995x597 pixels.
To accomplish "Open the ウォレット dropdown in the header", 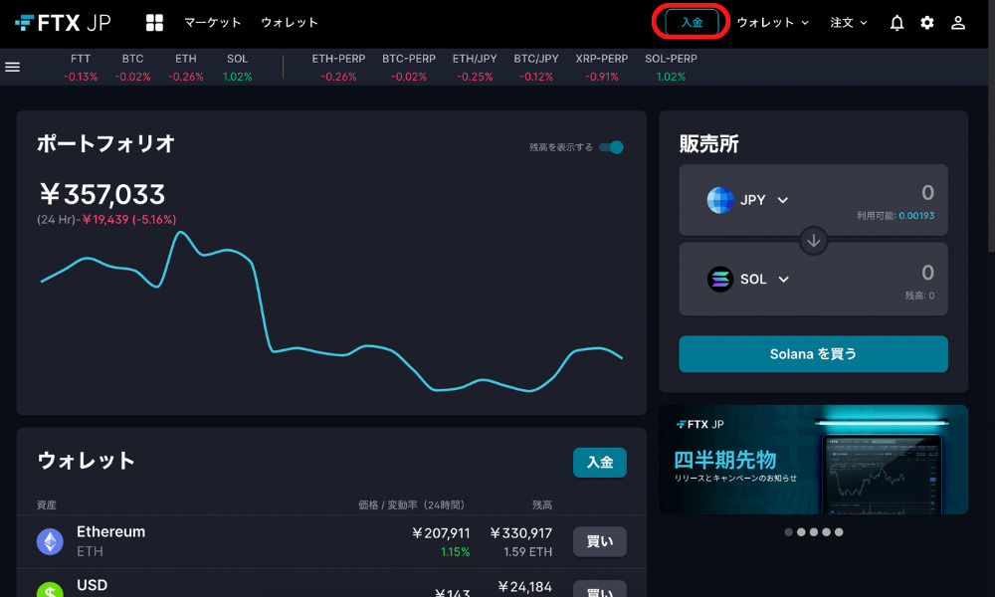I will [x=773, y=23].
